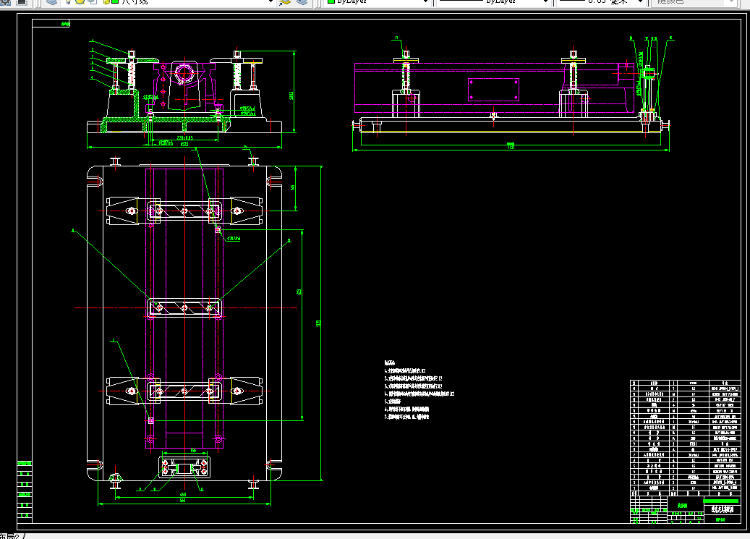Open the 随颜色 plot style dropdown
Image resolution: width=750 pixels, height=539 pixels.
tap(693, 2)
